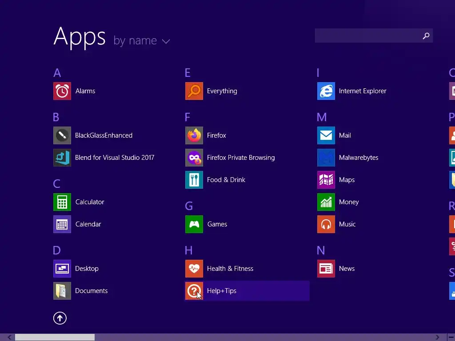This screenshot has width=455, height=341.
Task: Open the Food & Drink icon
Action: pyautogui.click(x=194, y=180)
